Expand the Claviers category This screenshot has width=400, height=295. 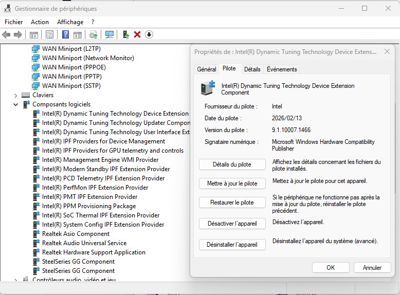[x=16, y=95]
